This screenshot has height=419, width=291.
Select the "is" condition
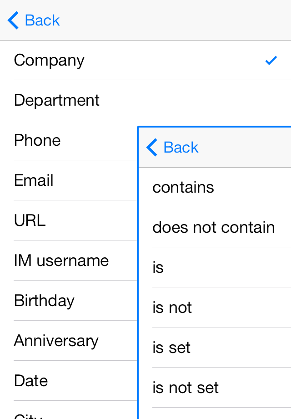pos(158,267)
